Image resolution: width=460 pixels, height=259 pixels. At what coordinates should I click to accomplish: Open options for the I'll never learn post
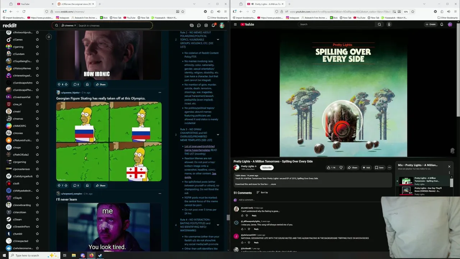pos(160,194)
